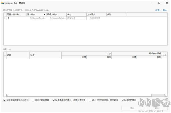Click the 同步 button
The image size is (171, 113).
156,108
